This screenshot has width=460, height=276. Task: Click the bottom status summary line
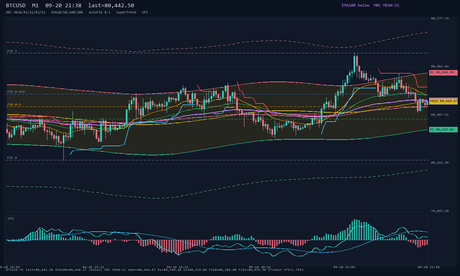tap(155, 270)
